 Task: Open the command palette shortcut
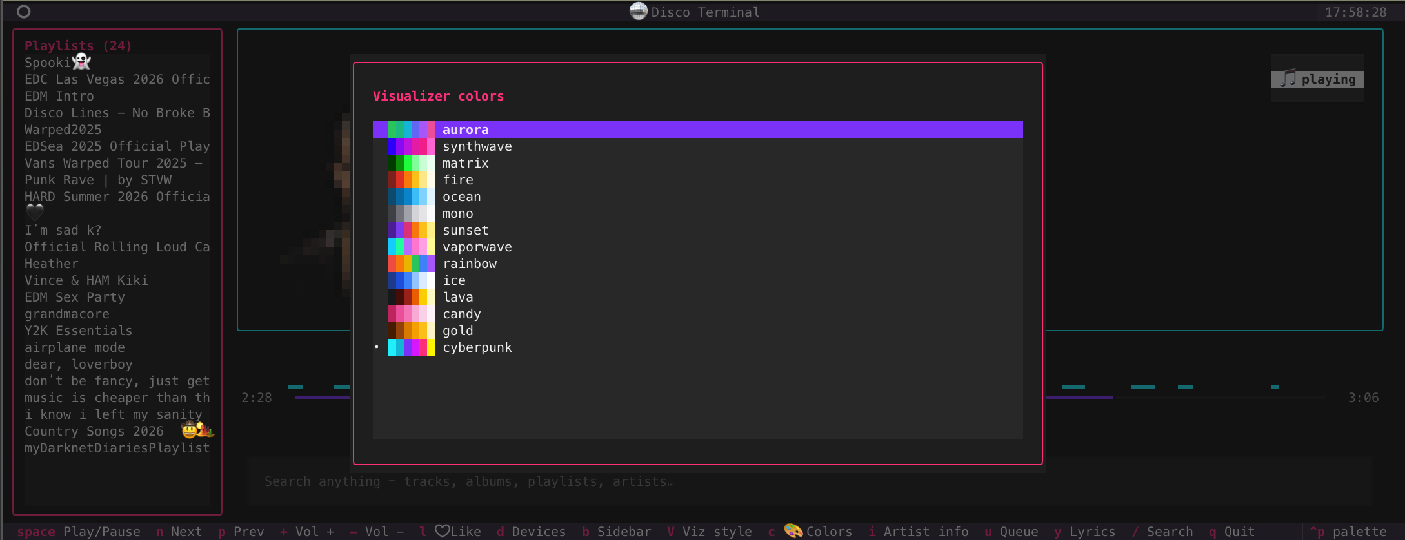tap(1348, 532)
